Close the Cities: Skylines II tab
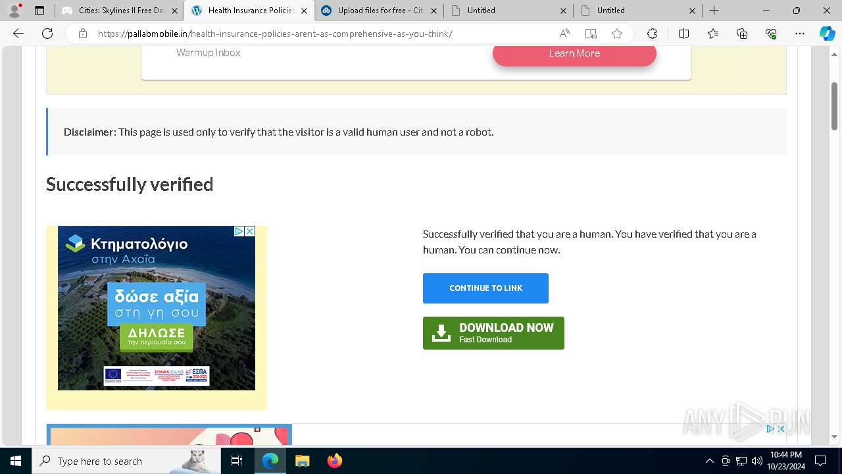Screen dimensions: 842x474 click(x=174, y=11)
